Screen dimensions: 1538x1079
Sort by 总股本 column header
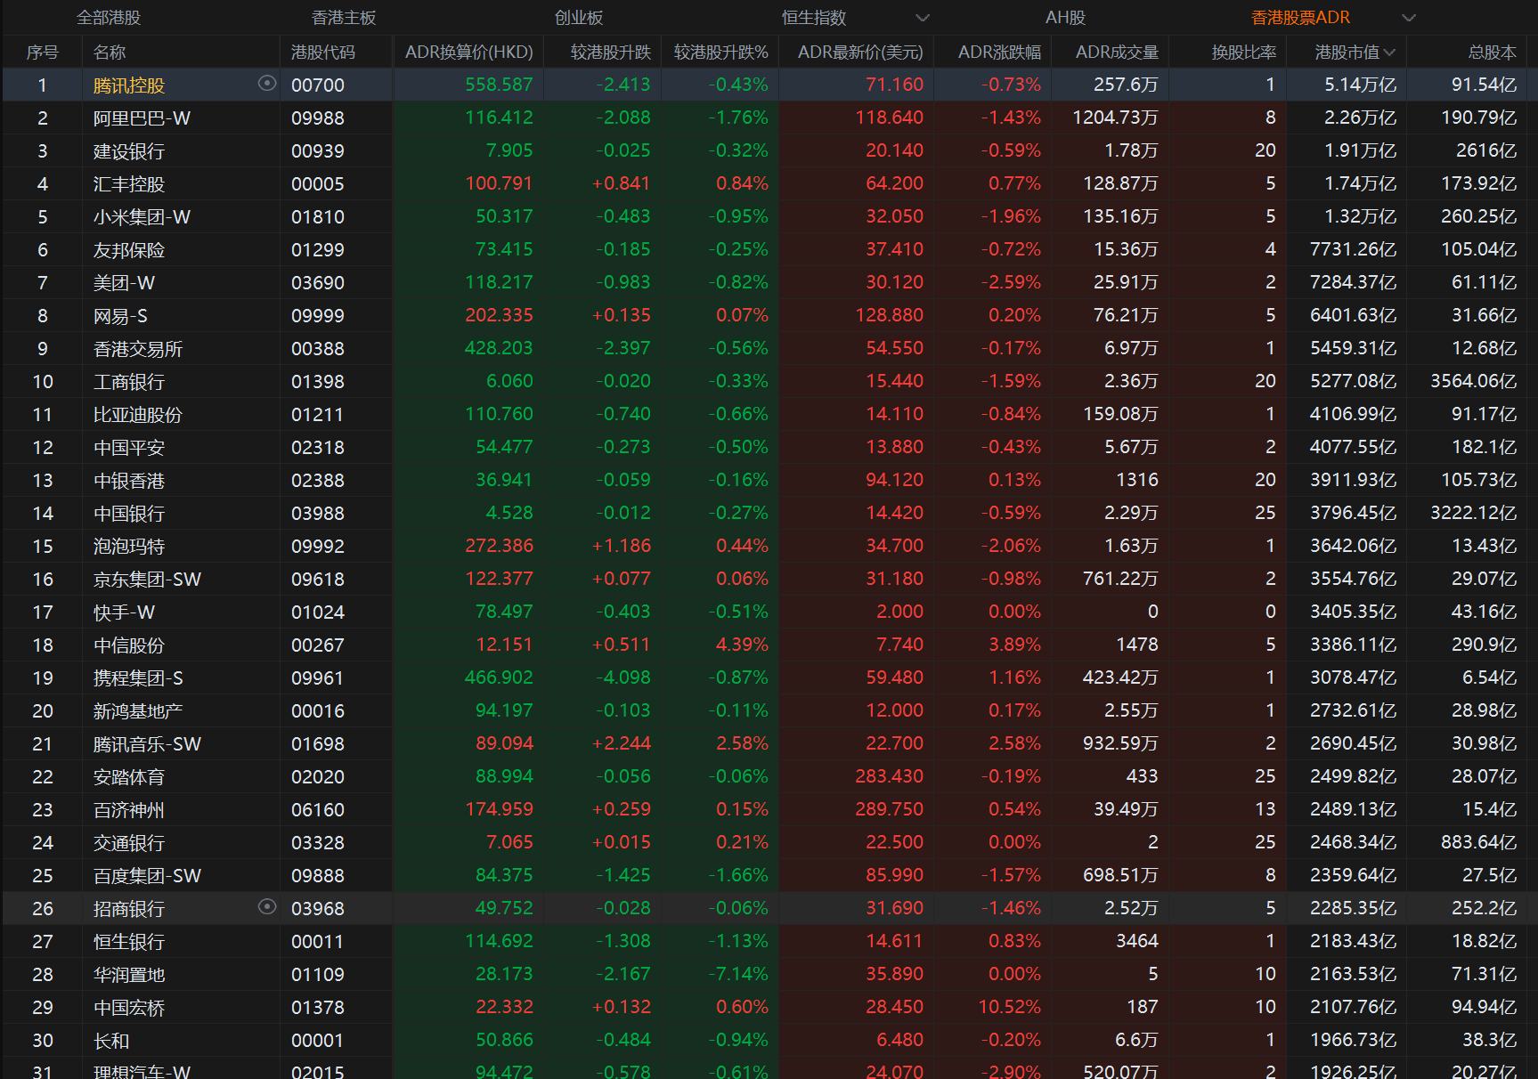coord(1492,53)
